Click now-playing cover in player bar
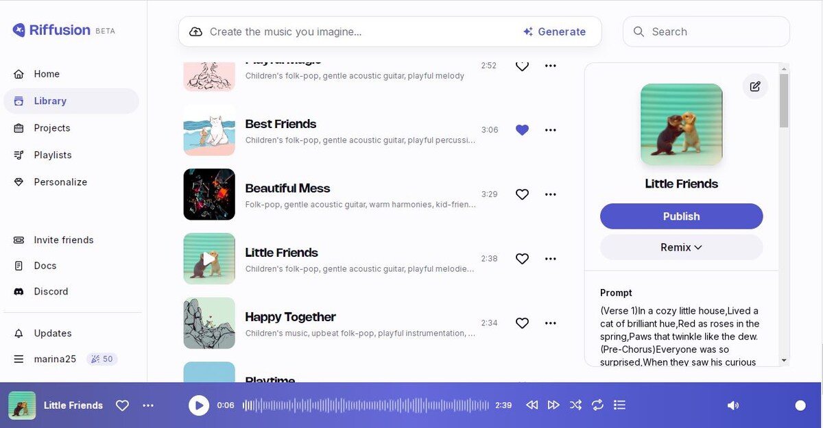 pyautogui.click(x=22, y=405)
